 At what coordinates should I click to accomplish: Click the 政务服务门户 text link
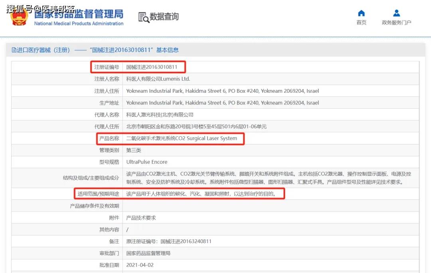pos(396,22)
